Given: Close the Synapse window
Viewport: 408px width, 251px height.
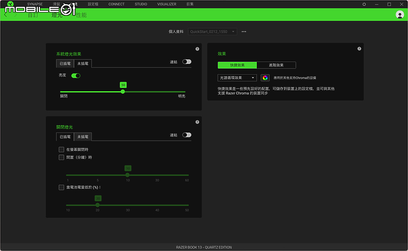Looking at the screenshot, I should click(402, 4).
